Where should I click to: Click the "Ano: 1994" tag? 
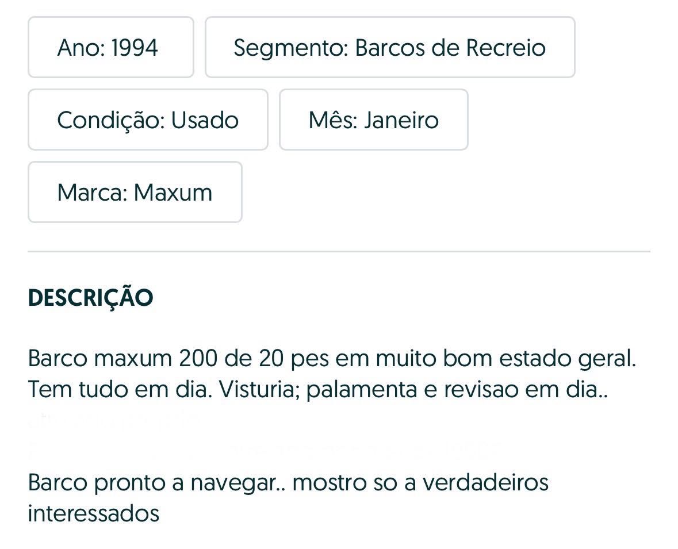(110, 47)
